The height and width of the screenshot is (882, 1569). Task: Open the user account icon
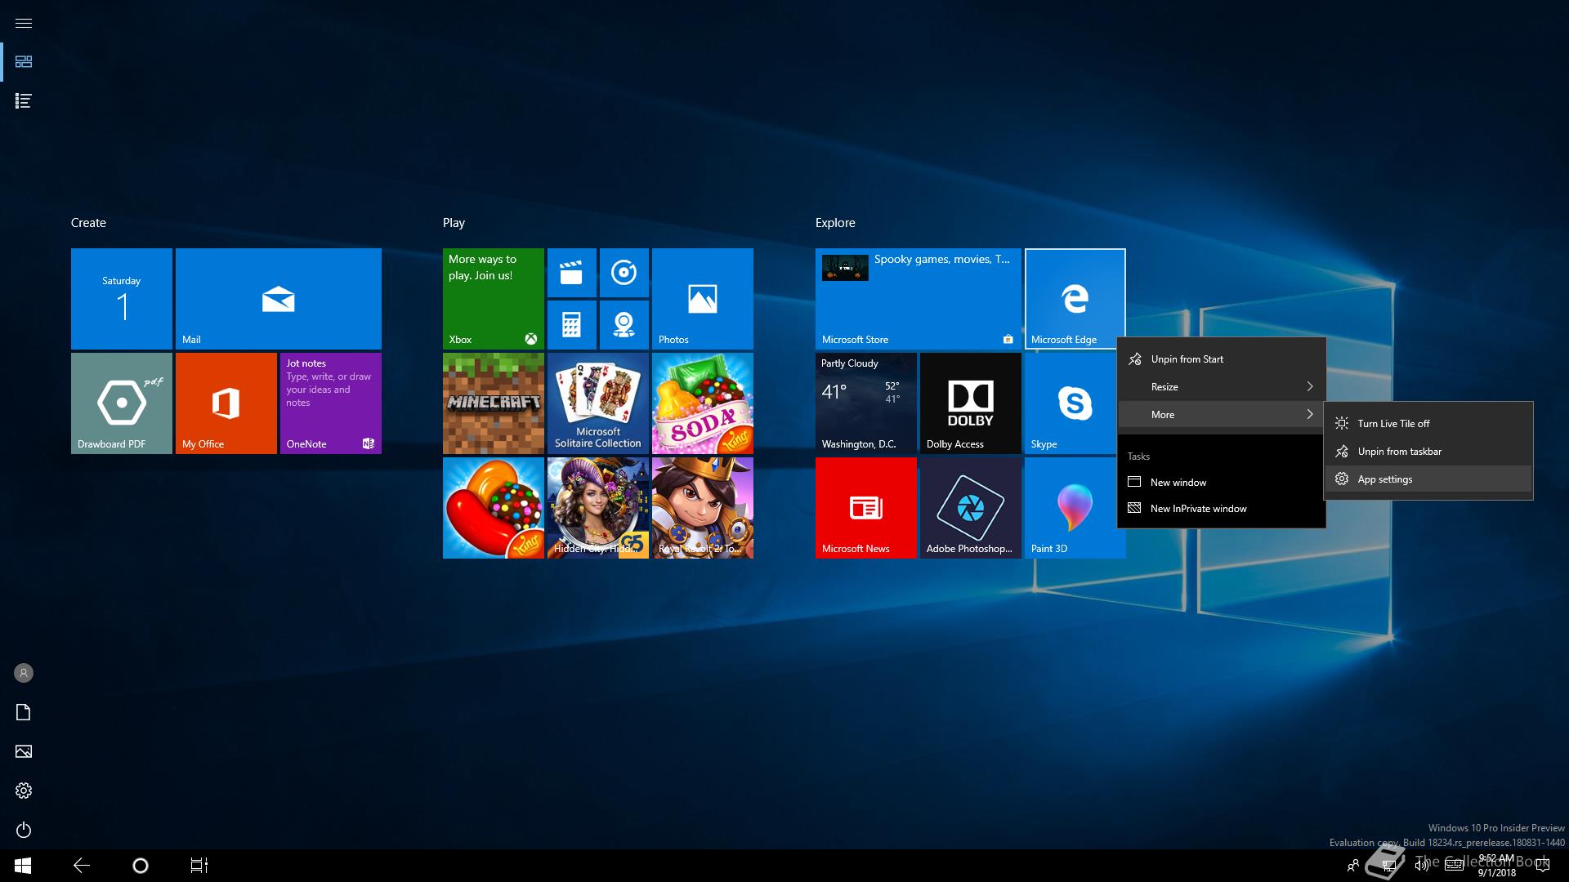(24, 673)
